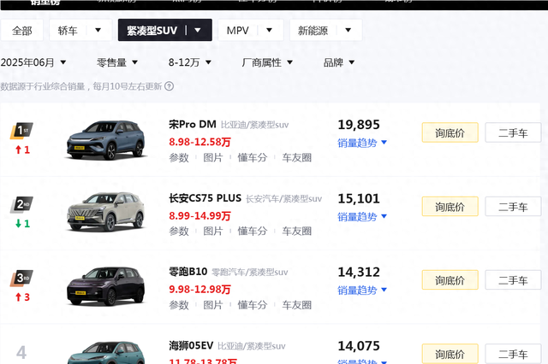Expand 销量趋势 for 零跑B10
Screen dimensions: 548x364
click(362, 290)
